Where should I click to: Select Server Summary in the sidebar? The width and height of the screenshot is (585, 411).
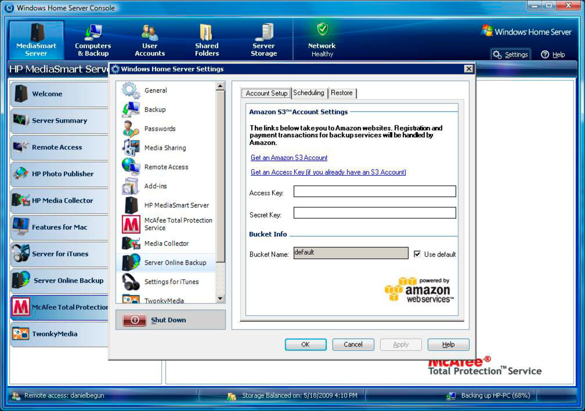pyautogui.click(x=60, y=120)
